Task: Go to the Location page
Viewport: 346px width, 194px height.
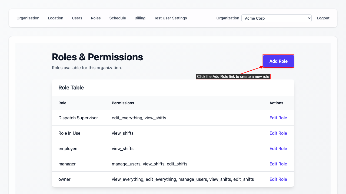Action: pos(55,18)
